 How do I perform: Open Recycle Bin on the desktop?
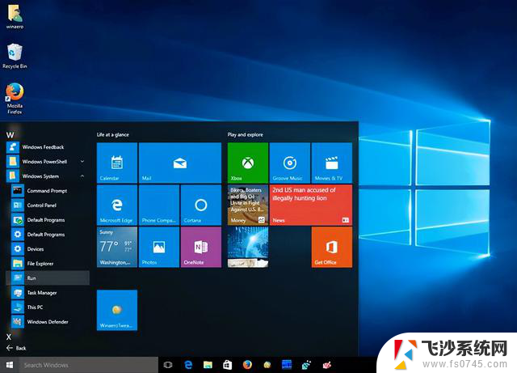[x=15, y=56]
